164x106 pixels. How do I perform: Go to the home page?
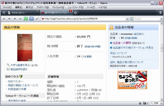click(x=31, y=19)
